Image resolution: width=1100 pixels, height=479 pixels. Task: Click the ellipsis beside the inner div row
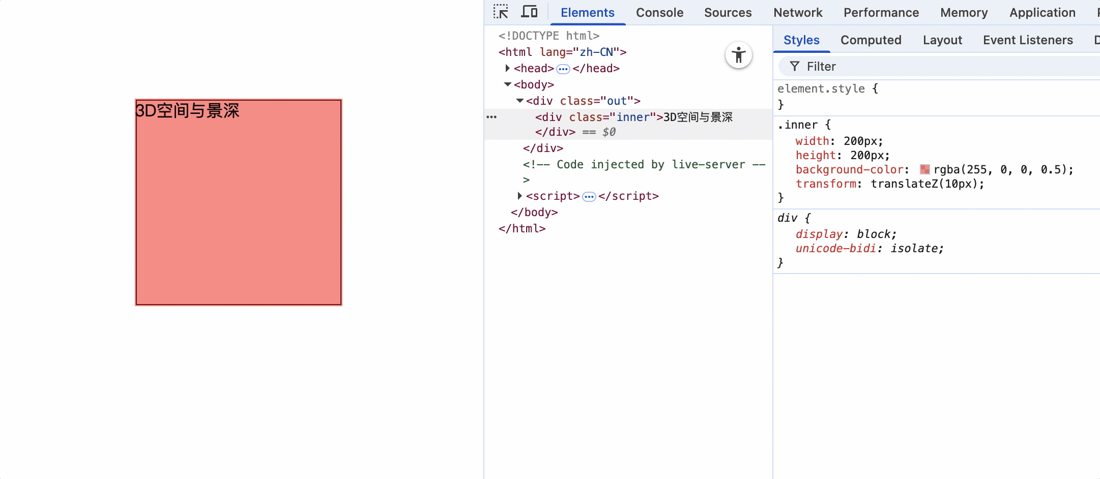pos(491,117)
